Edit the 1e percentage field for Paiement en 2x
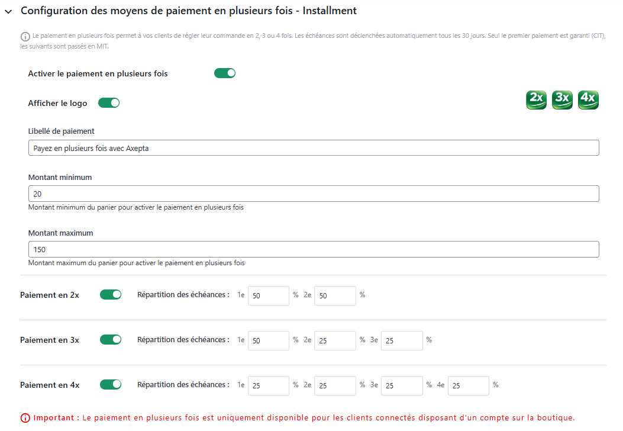The image size is (623, 431). click(268, 296)
